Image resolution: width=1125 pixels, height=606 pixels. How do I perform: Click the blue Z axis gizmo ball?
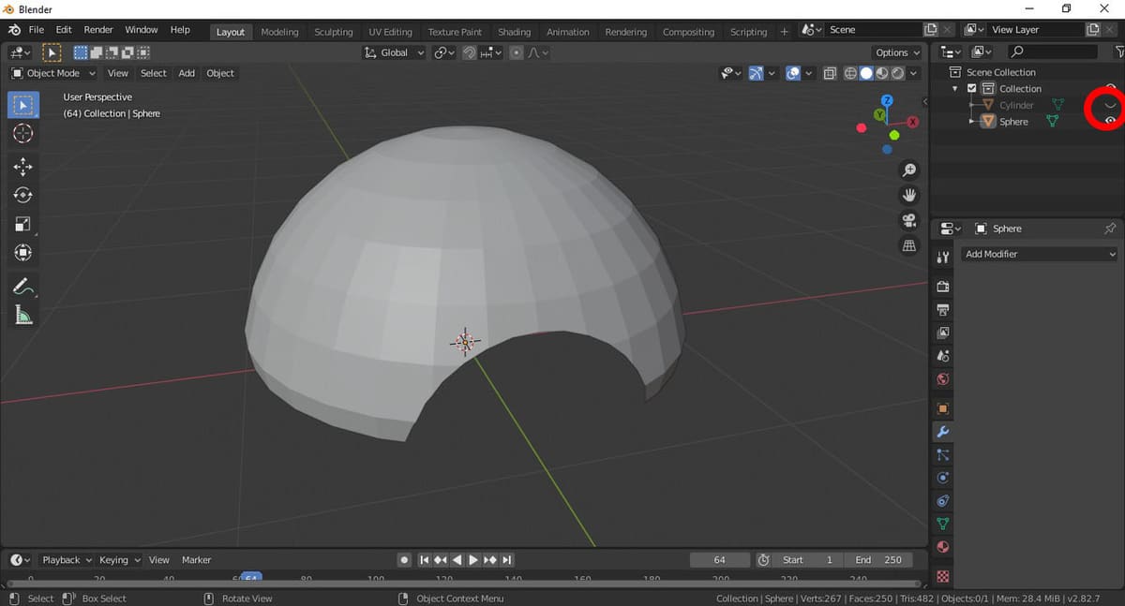[x=887, y=100]
